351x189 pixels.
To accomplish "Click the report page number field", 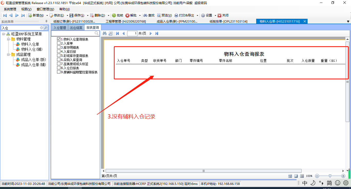I will pos(132,33).
